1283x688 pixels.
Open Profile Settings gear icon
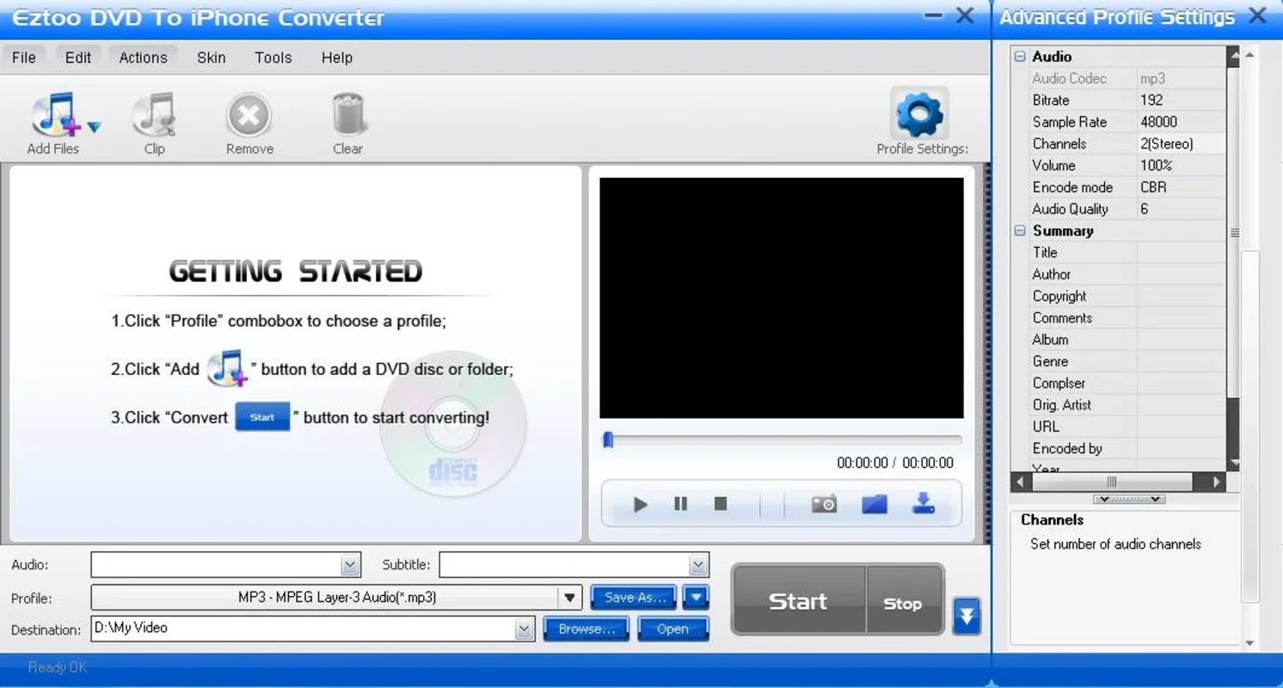[920, 114]
